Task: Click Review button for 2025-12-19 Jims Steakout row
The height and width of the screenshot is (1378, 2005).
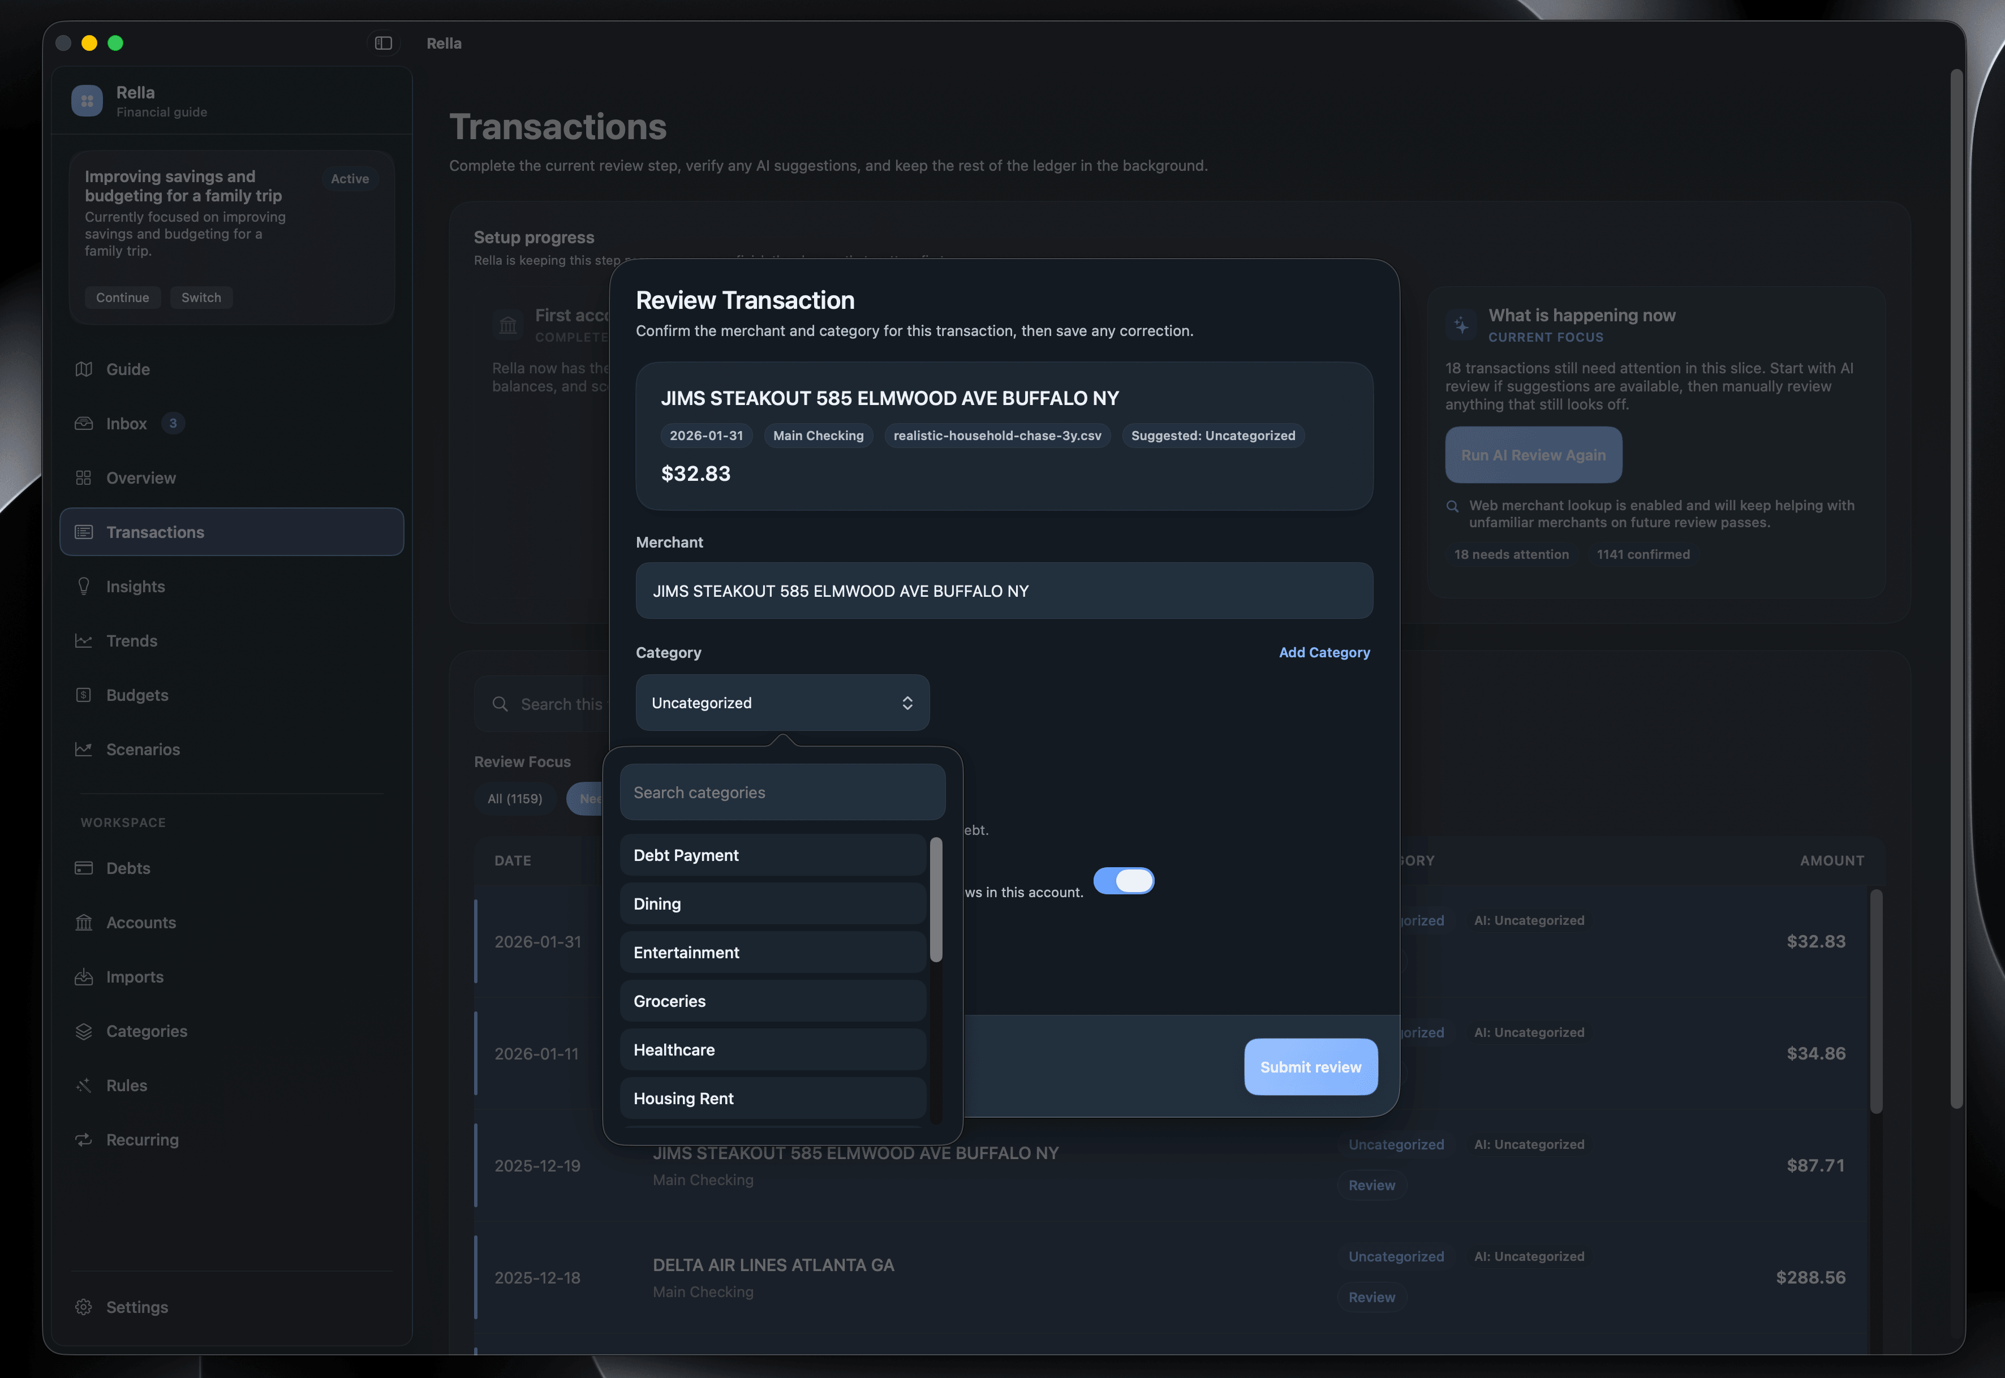Action: [1372, 1186]
